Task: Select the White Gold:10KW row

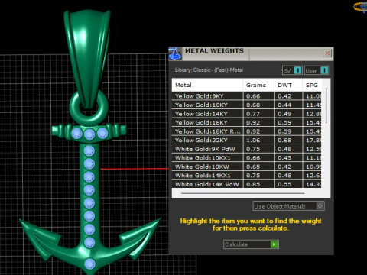Action: [x=247, y=167]
